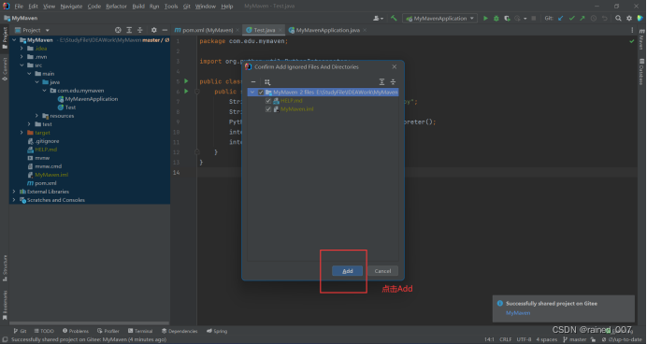Click the Build project hammer icon

pyautogui.click(x=394, y=18)
